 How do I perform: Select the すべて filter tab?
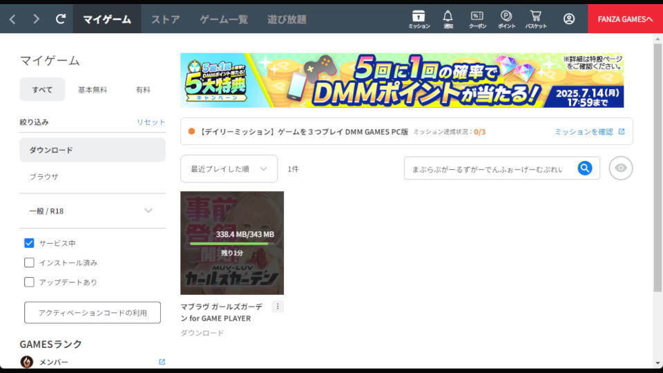[42, 89]
